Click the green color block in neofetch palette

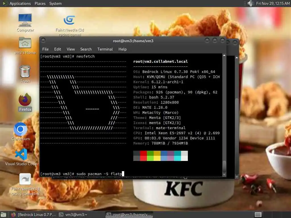click(x=150, y=156)
